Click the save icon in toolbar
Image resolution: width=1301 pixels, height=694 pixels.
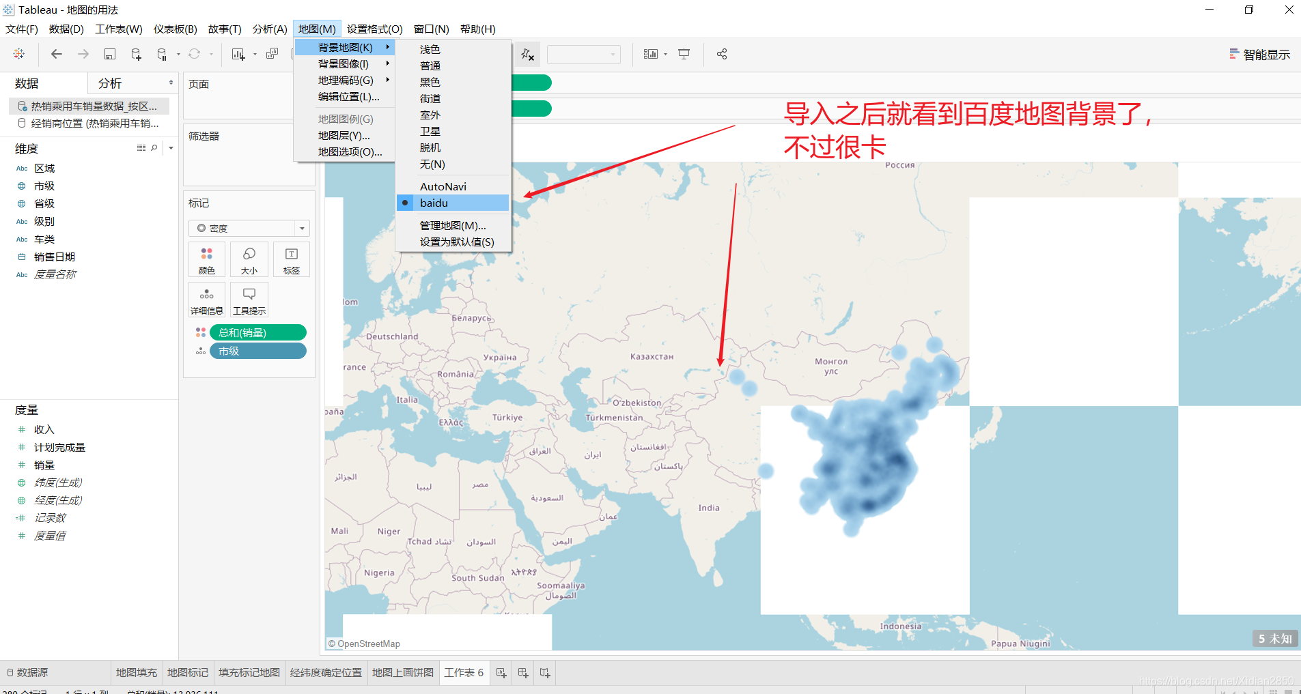click(x=110, y=54)
